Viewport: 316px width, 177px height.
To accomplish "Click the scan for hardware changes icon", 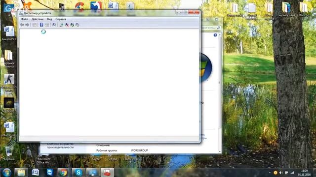I will pos(54,25).
